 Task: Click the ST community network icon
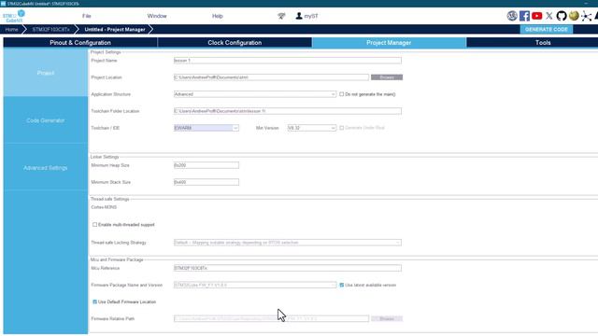[586, 16]
